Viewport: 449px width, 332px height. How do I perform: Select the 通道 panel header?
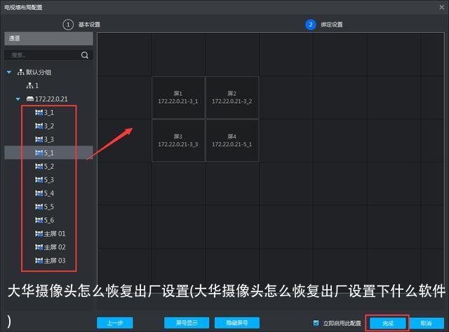click(48, 39)
